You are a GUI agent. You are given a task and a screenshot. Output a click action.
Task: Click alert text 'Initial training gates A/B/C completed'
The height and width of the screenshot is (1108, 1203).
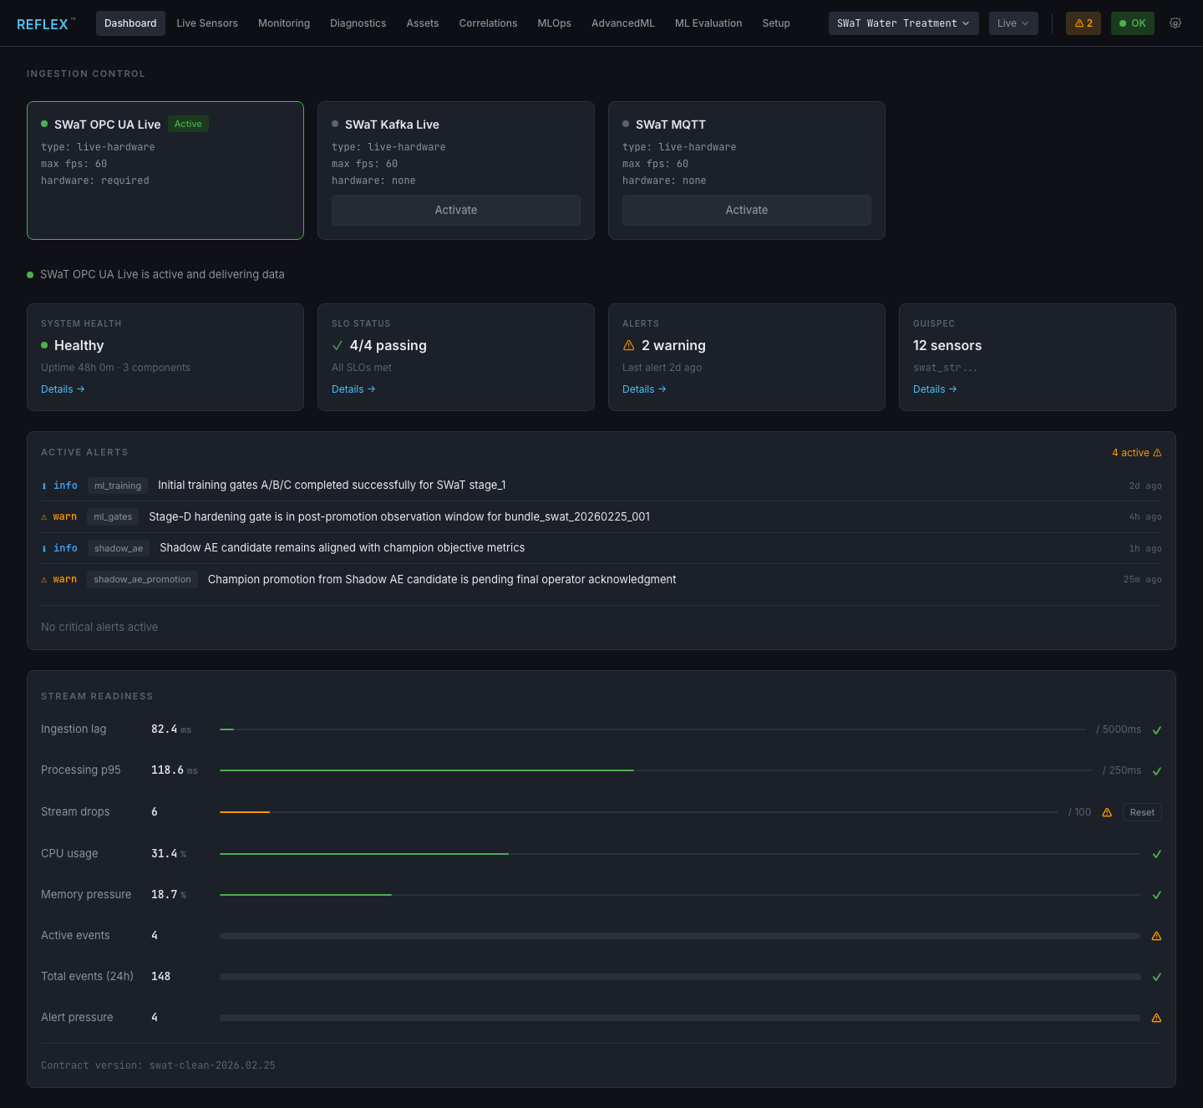coord(332,485)
